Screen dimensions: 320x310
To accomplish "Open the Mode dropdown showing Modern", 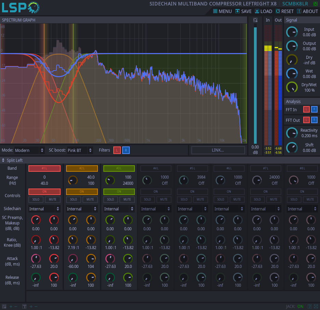I will pos(29,151).
